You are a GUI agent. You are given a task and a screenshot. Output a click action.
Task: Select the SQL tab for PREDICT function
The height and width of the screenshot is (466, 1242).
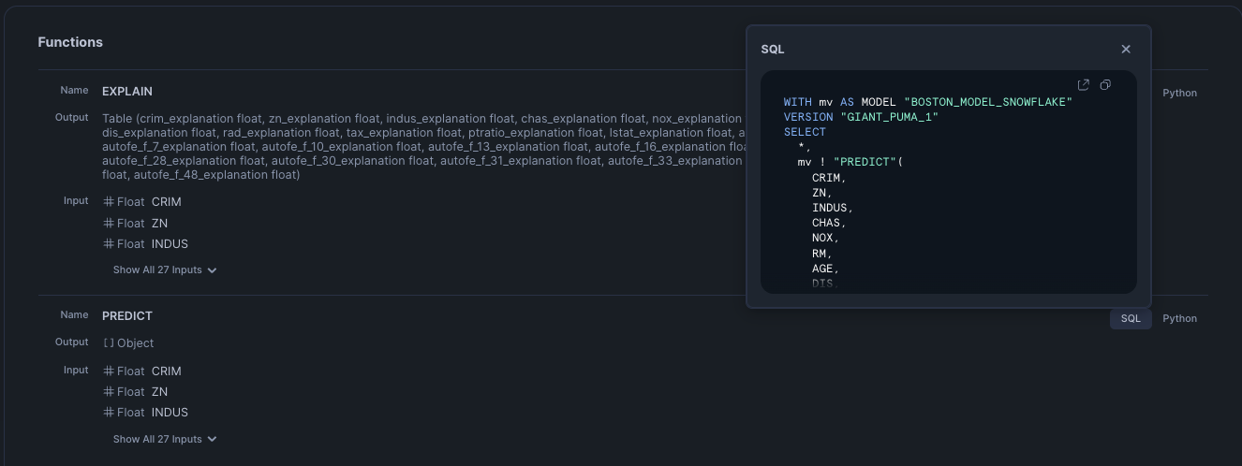[x=1131, y=319]
